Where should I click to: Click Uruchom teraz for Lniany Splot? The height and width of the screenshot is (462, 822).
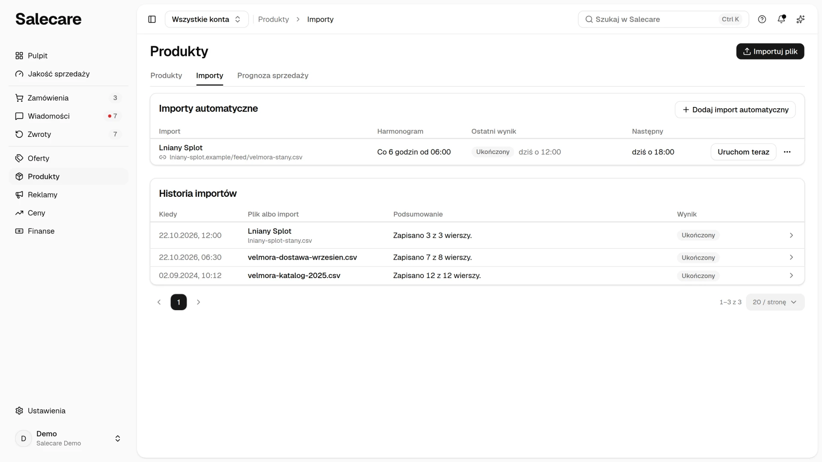click(743, 152)
